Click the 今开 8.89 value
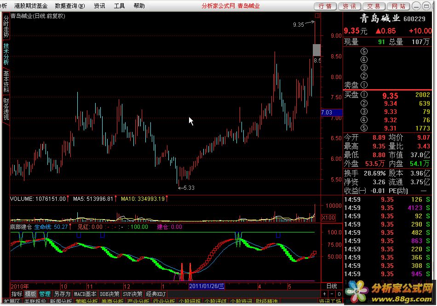 pyautogui.click(x=379, y=137)
